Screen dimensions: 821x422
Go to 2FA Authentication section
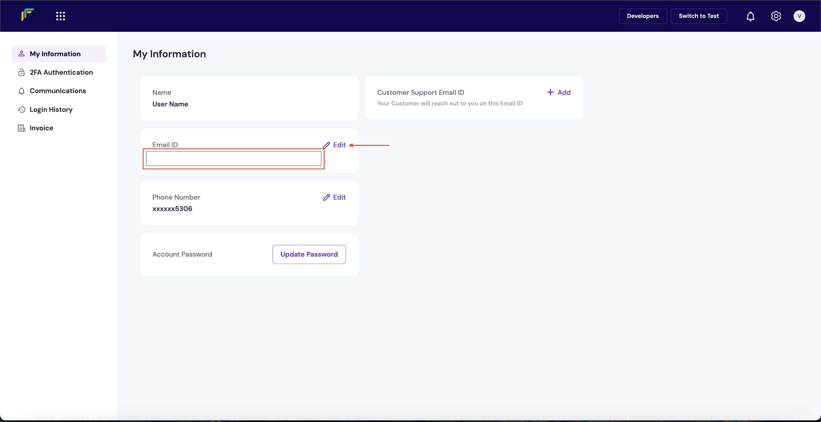61,72
